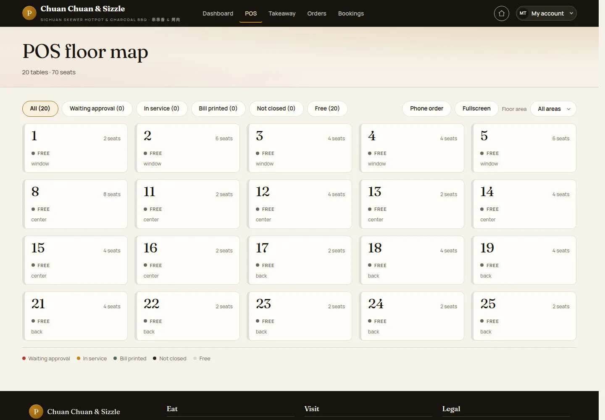Select the In service (0) filter
Screen dimensions: 605x420
161,108
